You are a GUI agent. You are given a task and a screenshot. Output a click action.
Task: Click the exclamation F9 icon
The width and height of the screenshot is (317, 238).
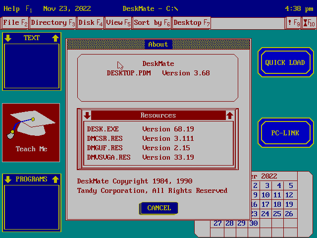(294, 23)
